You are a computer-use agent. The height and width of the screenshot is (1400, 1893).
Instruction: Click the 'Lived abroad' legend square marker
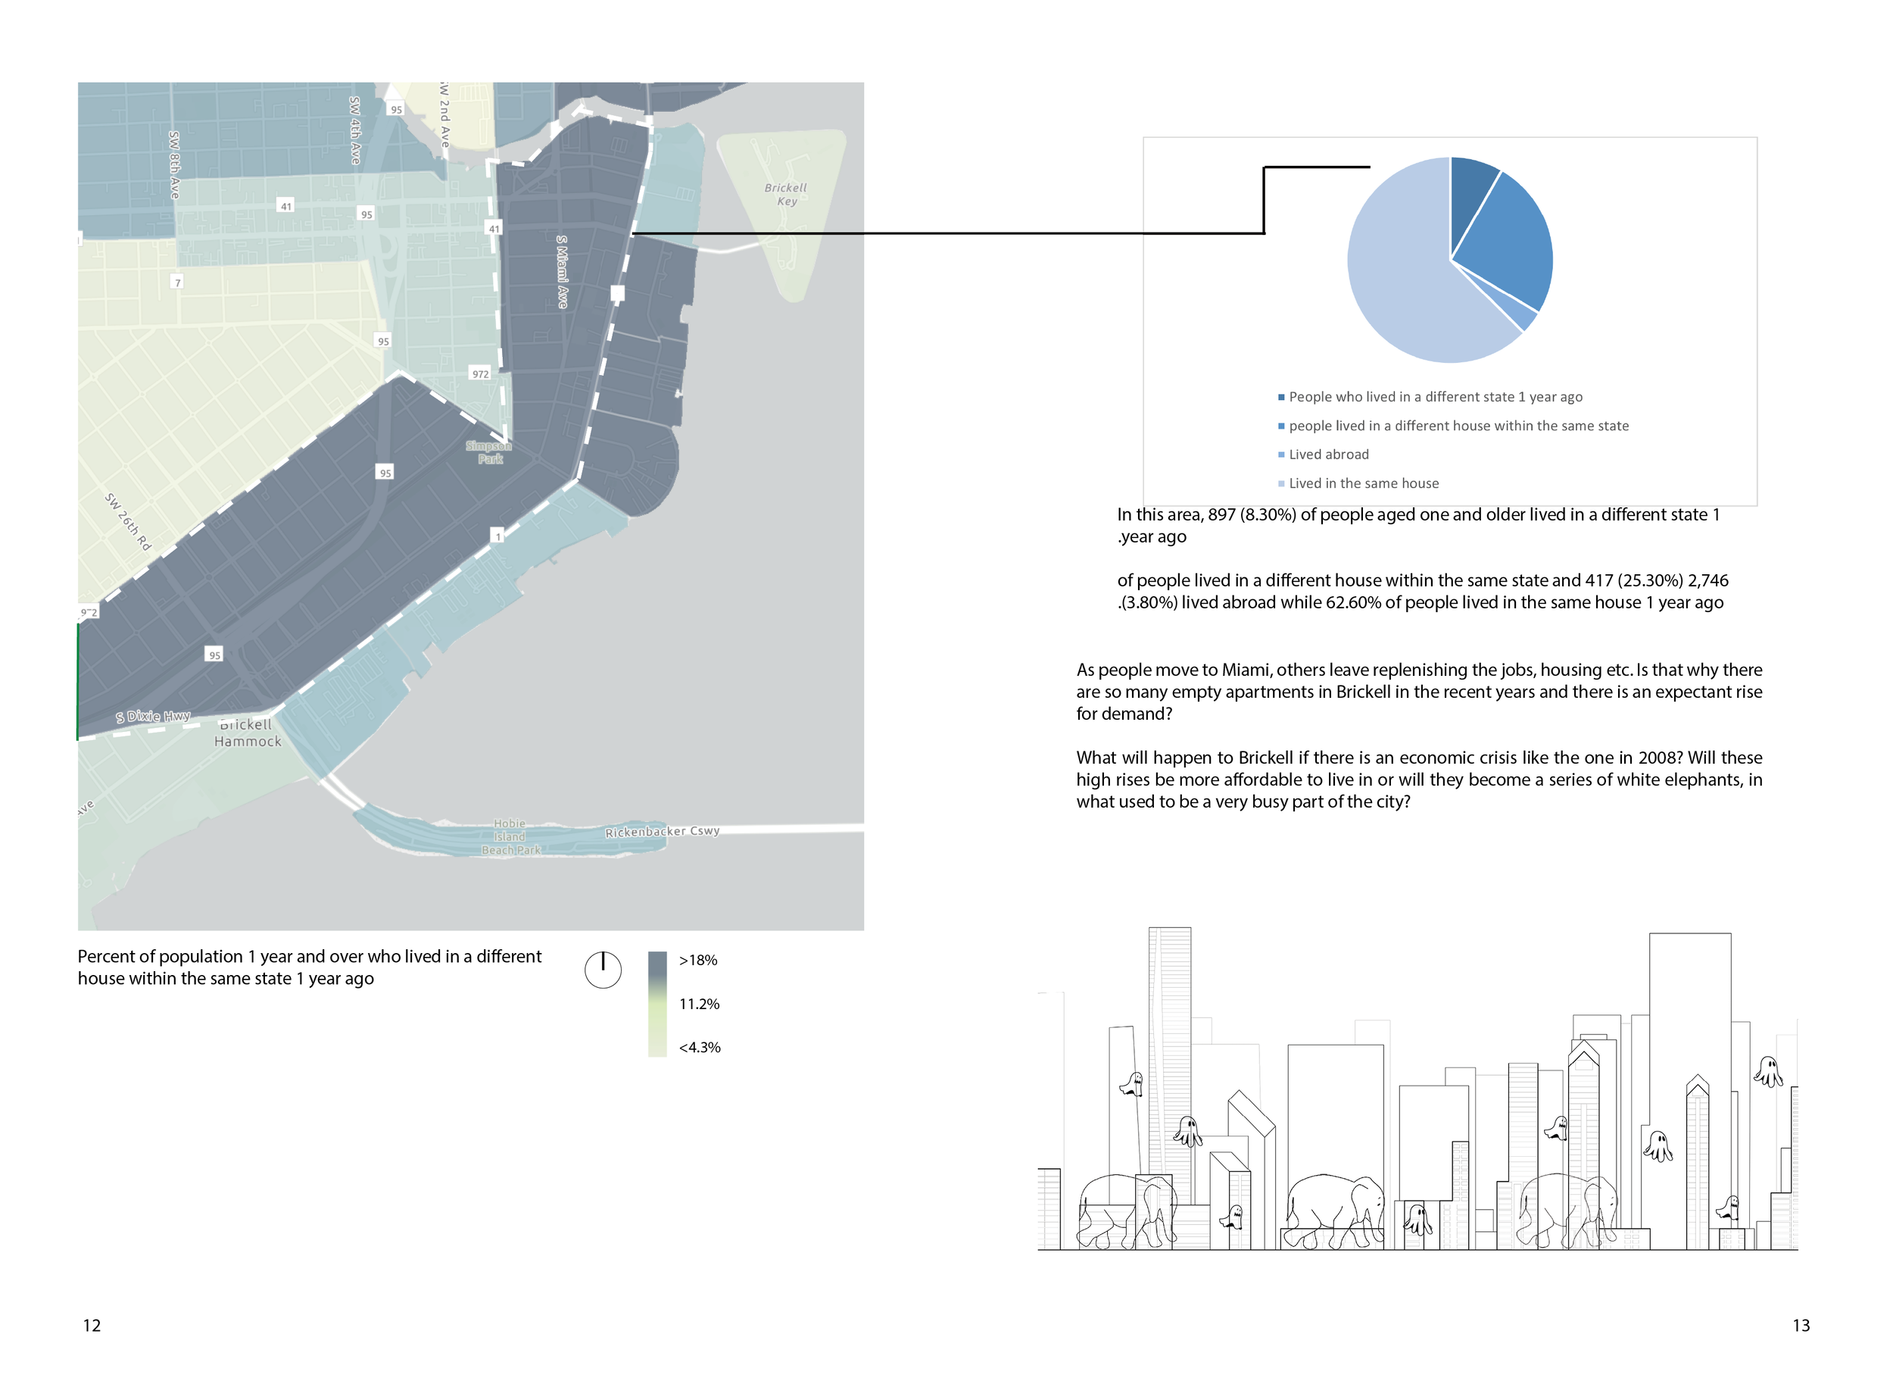click(1281, 455)
